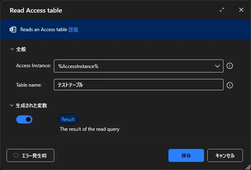Collapse the 全般 section
The image size is (251, 170).
tap(12, 49)
